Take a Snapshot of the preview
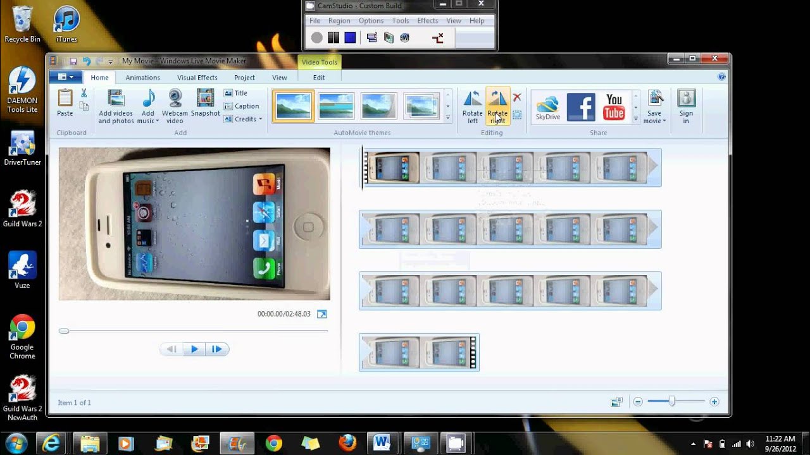 [x=205, y=103]
